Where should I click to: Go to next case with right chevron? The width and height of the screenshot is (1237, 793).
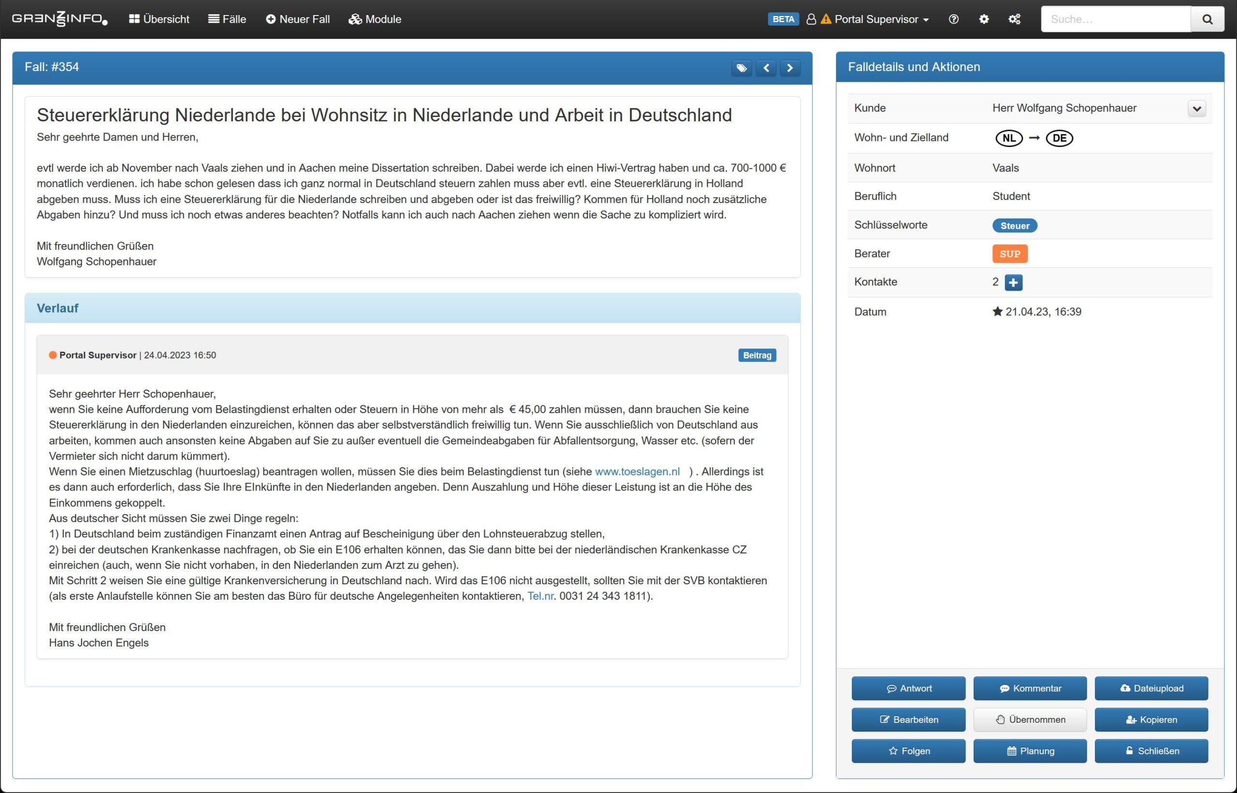[x=790, y=68]
